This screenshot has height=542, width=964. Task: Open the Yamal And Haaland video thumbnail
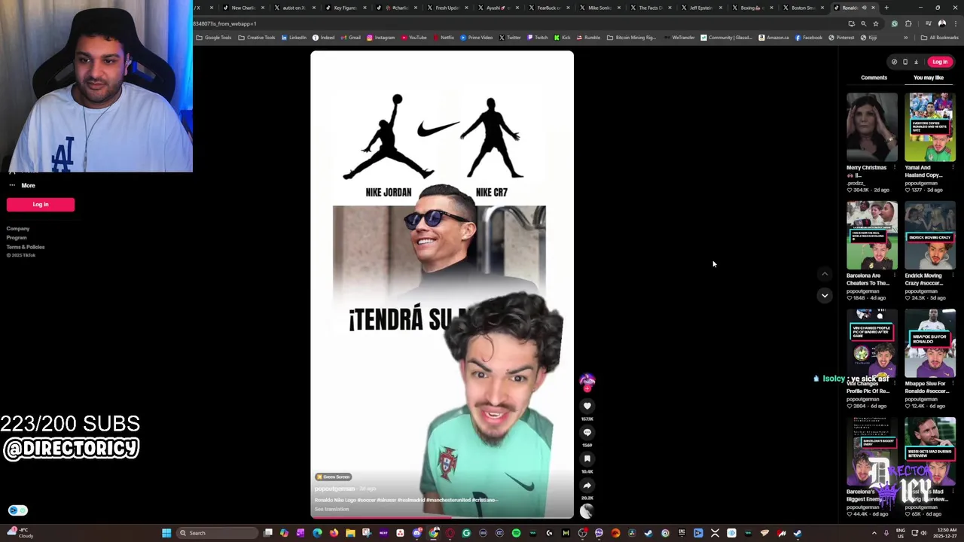[x=930, y=127]
